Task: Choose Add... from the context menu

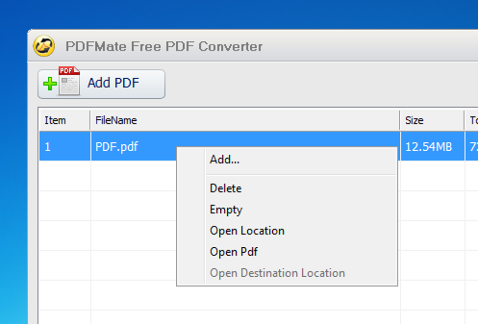Action: (224, 160)
